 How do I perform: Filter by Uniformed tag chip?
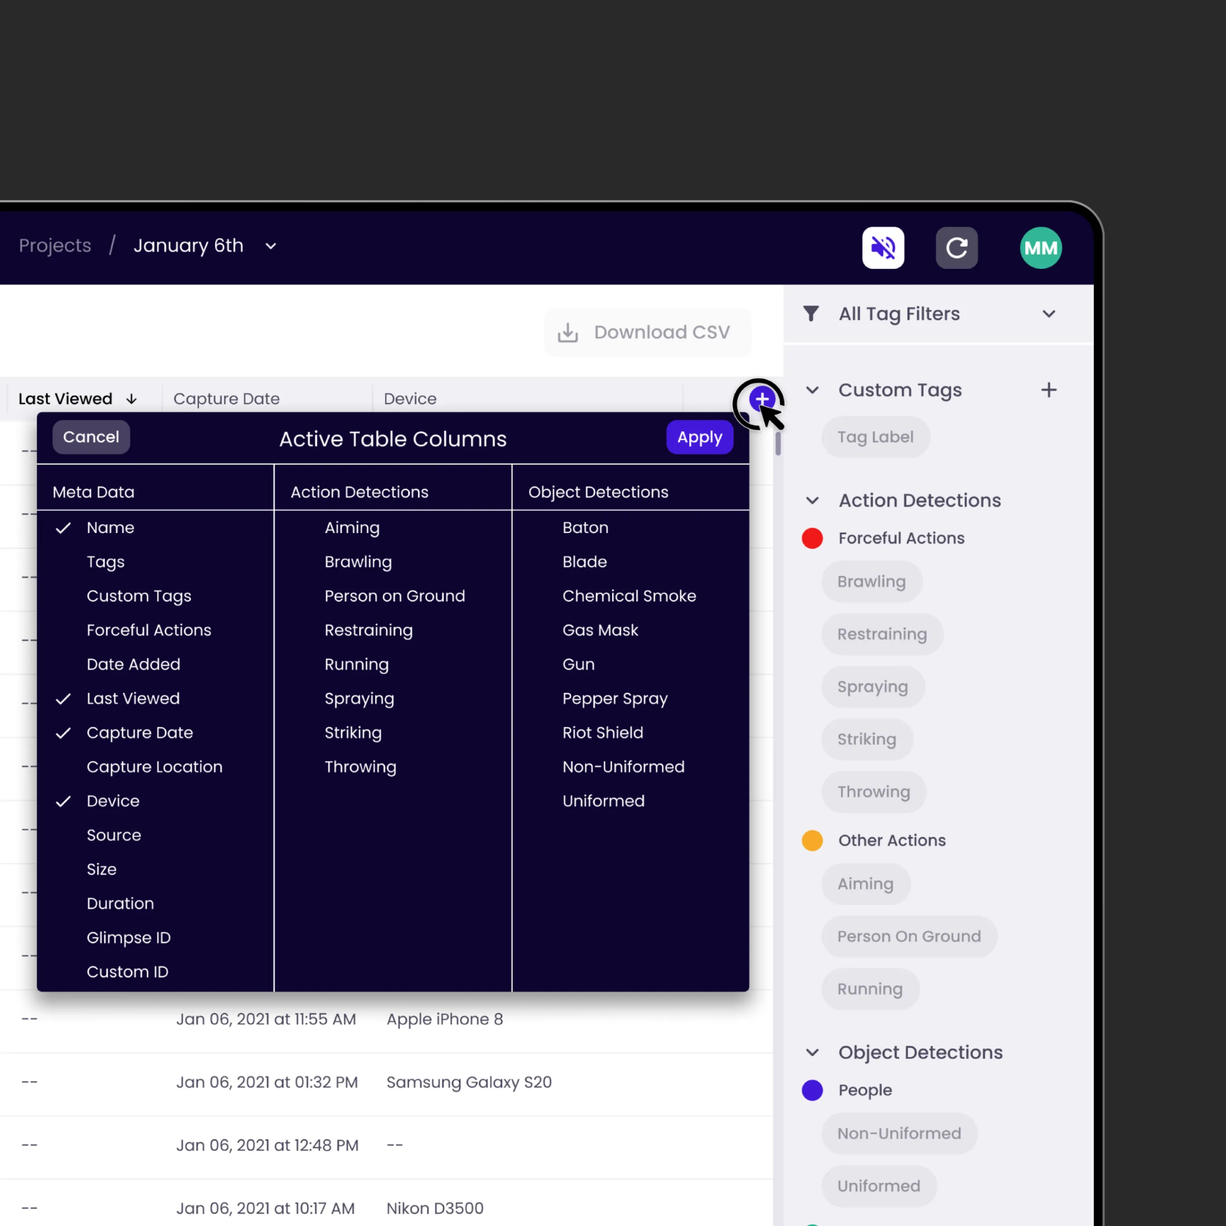tap(879, 1186)
